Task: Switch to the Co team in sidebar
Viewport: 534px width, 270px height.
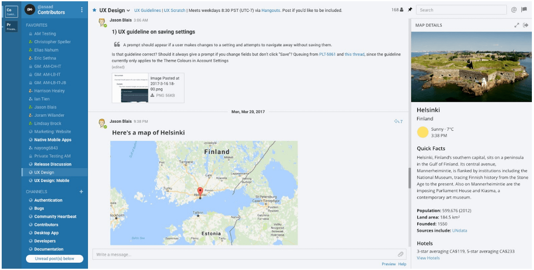Action: 12,9
